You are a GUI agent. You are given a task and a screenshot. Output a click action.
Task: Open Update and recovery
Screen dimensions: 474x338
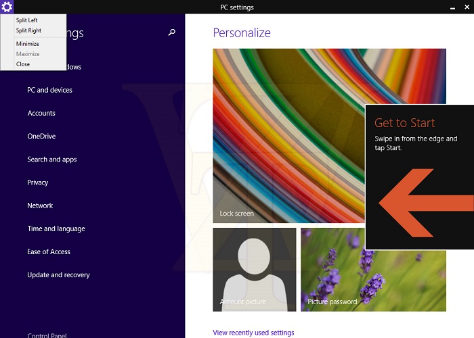(58, 275)
